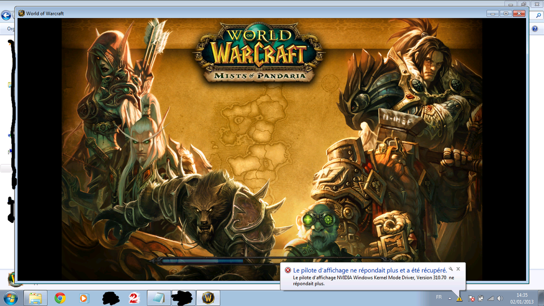Click the Show desktop strip
This screenshot has height=306, width=544.
pyautogui.click(x=541, y=298)
